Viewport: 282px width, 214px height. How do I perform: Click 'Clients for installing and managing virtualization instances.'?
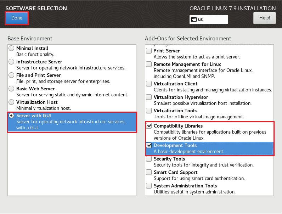coord(213,90)
